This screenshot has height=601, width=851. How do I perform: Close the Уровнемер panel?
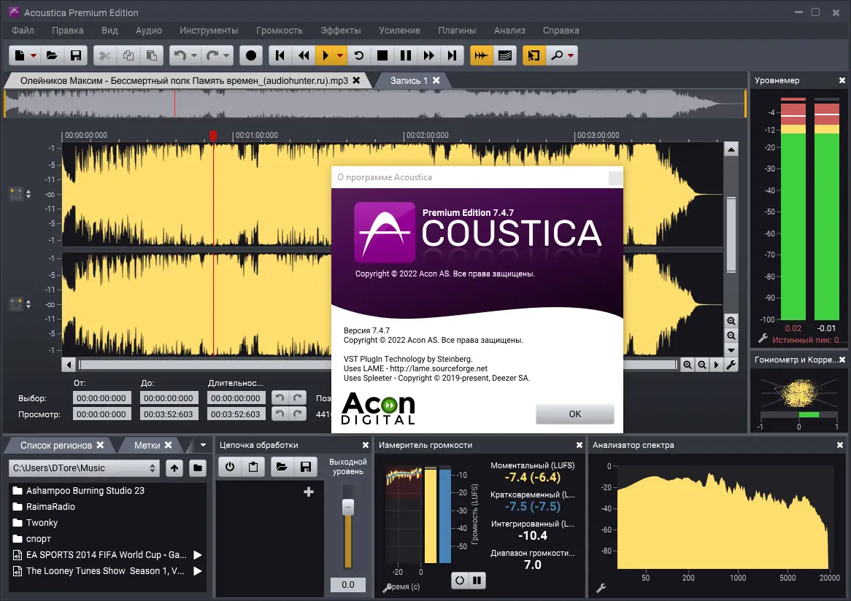pyautogui.click(x=842, y=80)
